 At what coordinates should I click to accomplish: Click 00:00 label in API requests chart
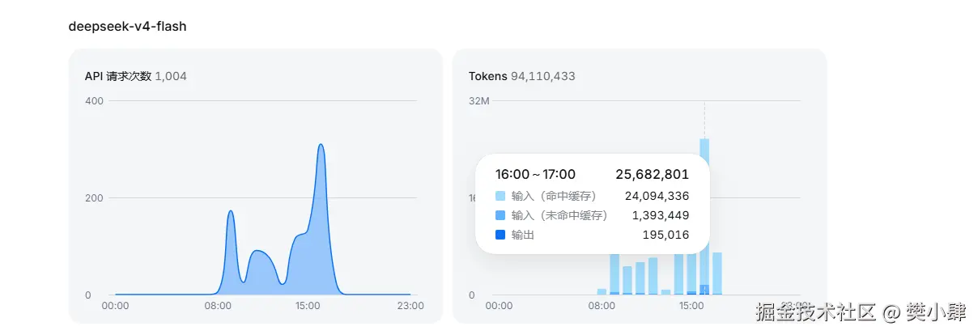[116, 306]
